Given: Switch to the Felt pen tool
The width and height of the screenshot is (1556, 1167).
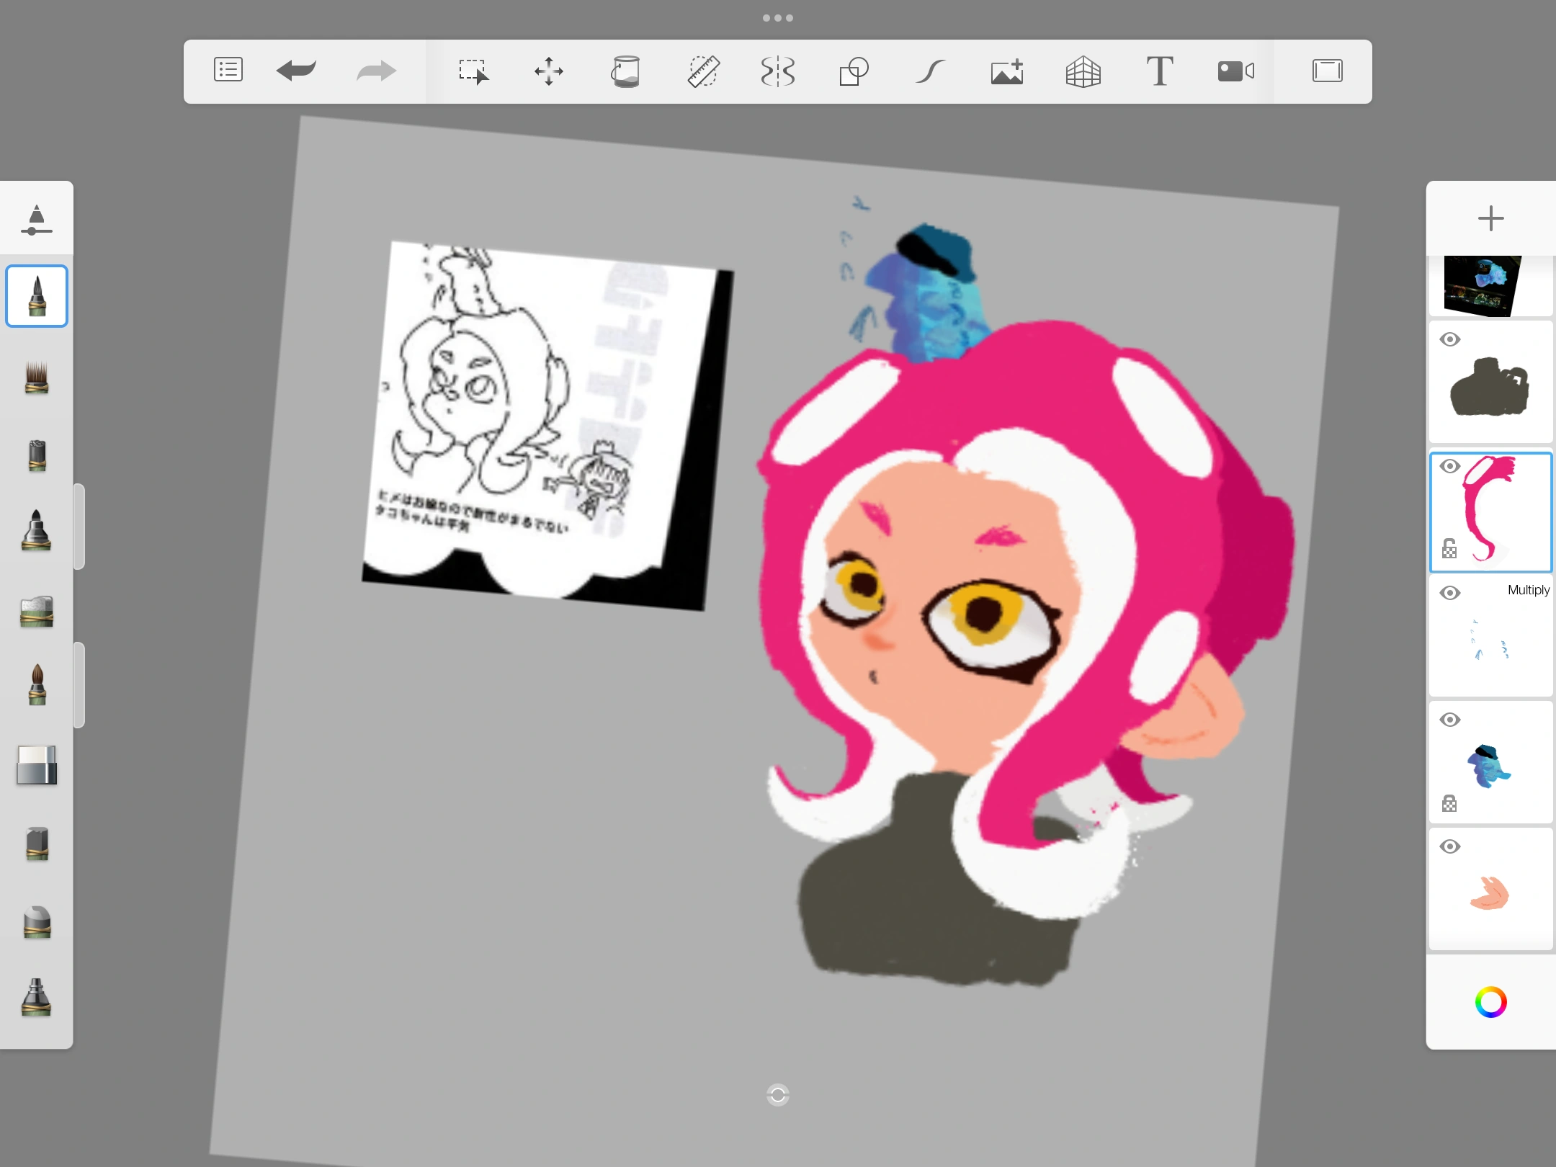Looking at the screenshot, I should 37,531.
